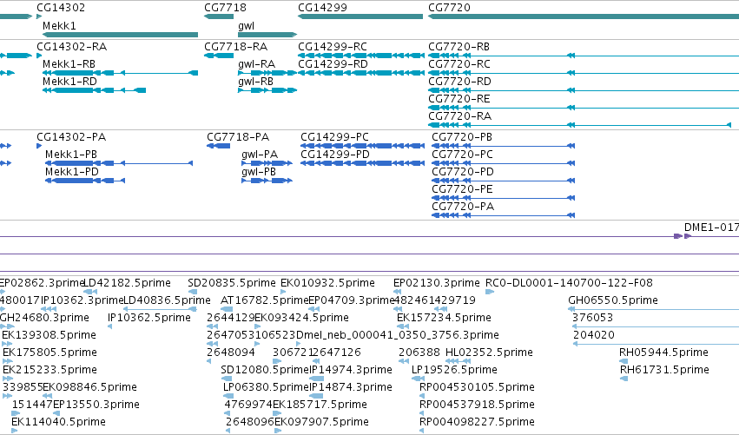Click the SD20835.5prime EST label

click(x=231, y=283)
